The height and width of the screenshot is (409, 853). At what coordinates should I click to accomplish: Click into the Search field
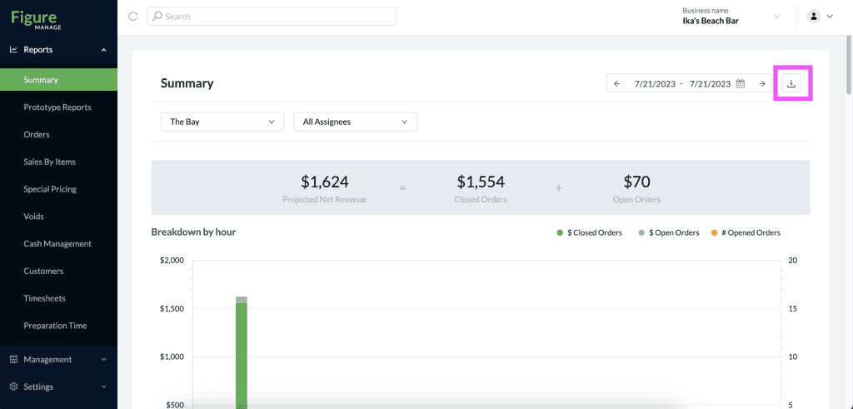coord(272,17)
